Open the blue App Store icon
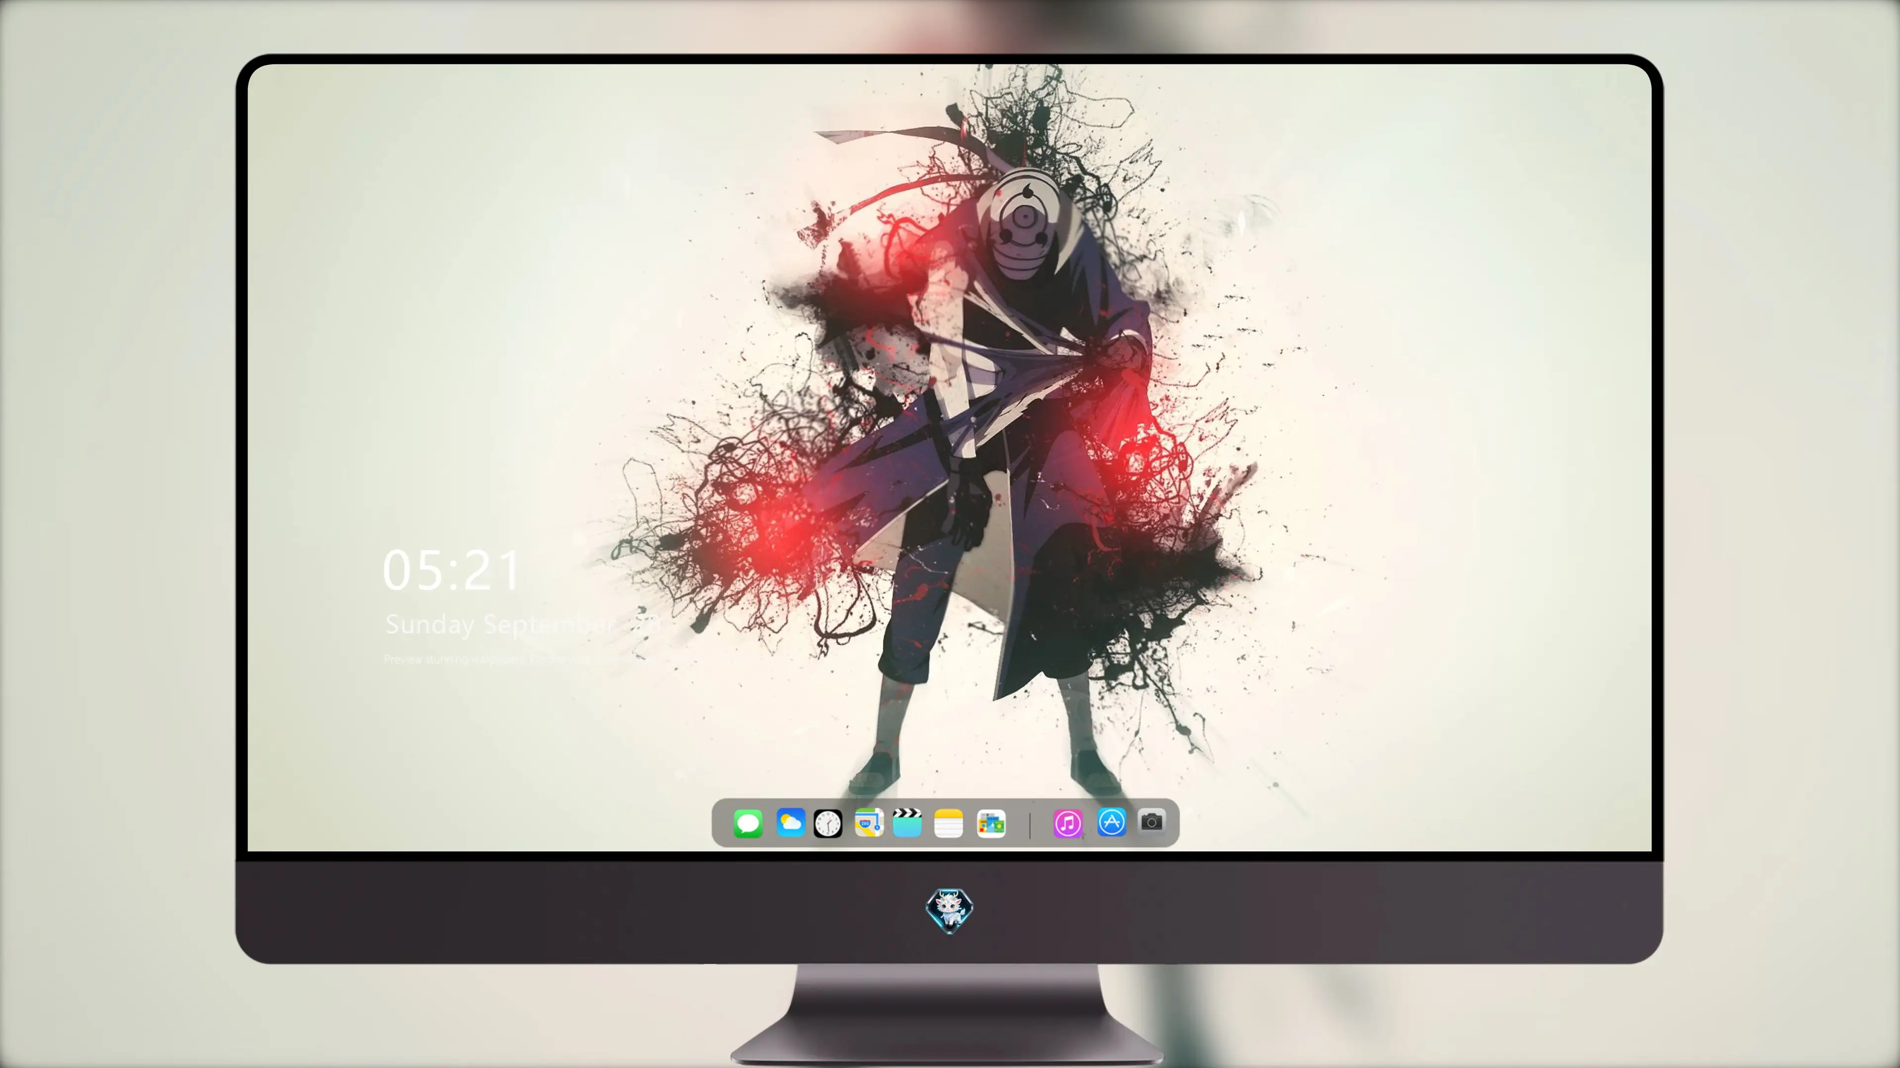The image size is (1900, 1068). 1111,823
